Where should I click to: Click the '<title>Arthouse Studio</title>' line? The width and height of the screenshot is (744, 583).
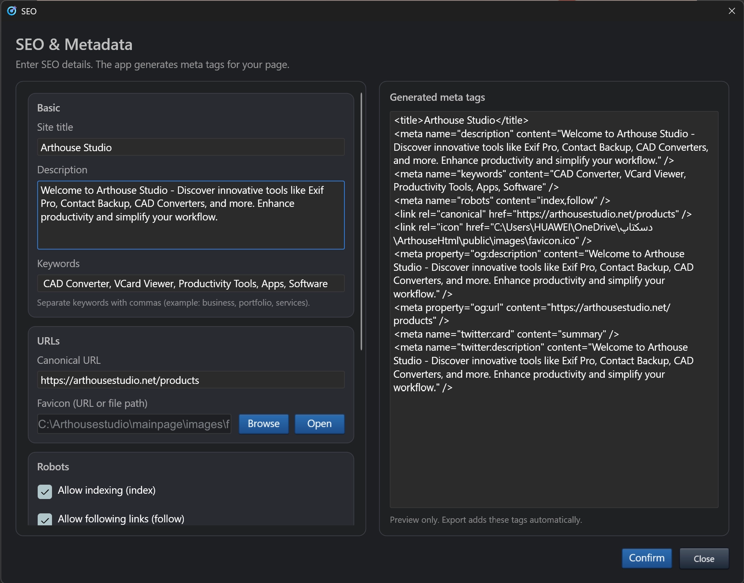(461, 120)
